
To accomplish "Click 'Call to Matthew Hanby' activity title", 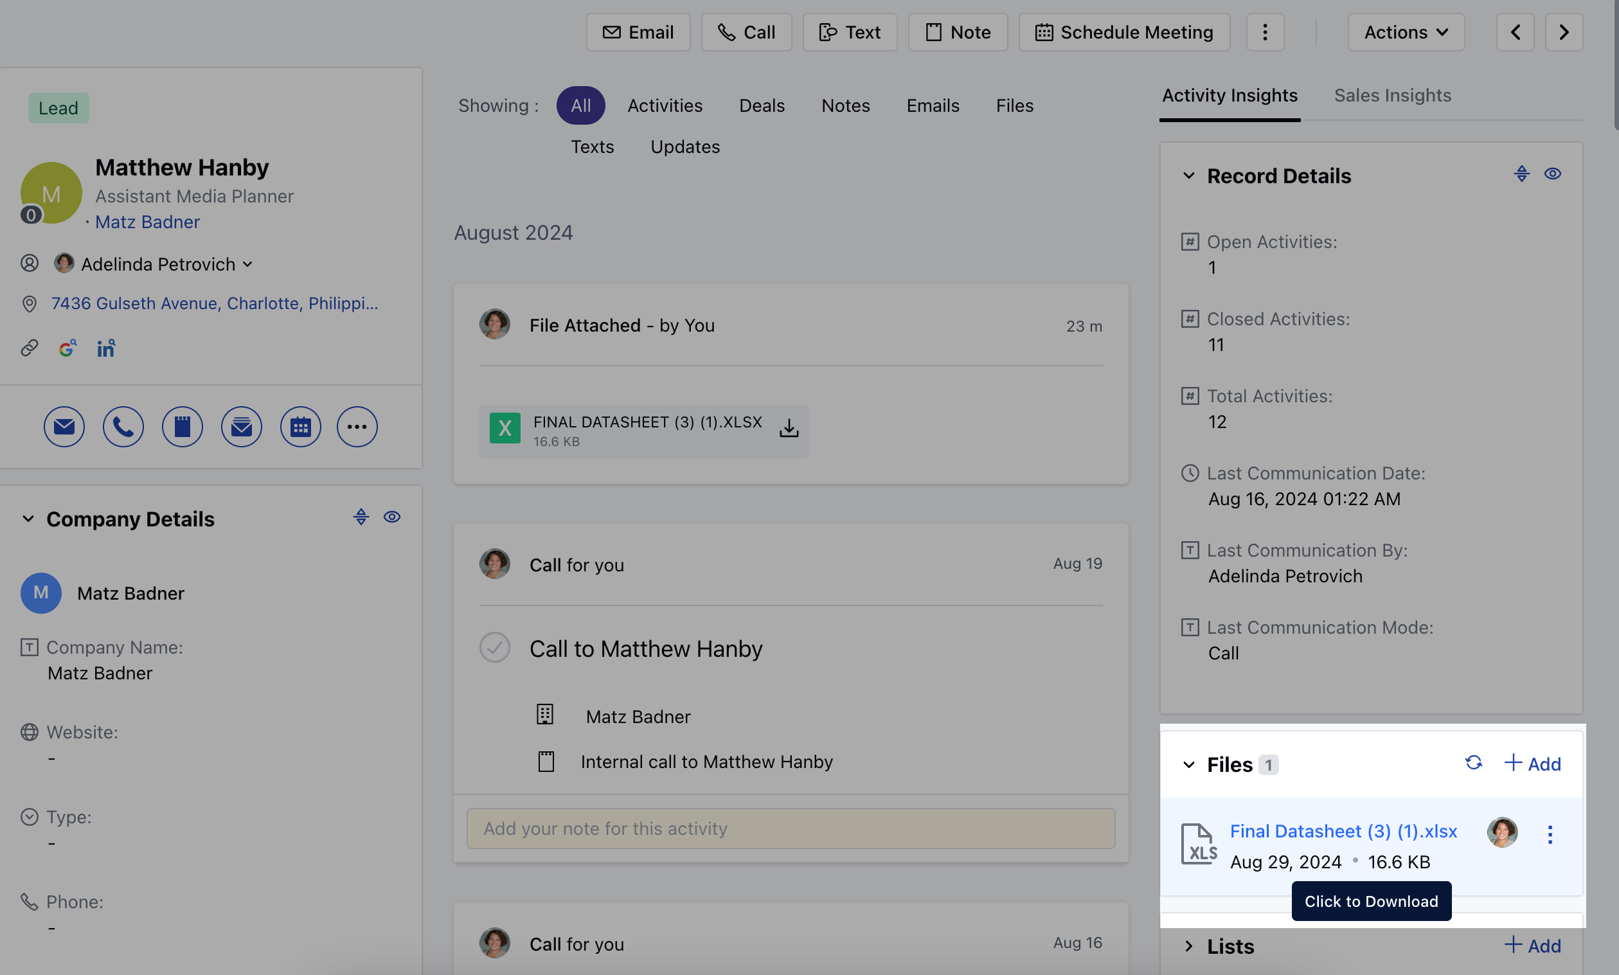I will coord(646,649).
